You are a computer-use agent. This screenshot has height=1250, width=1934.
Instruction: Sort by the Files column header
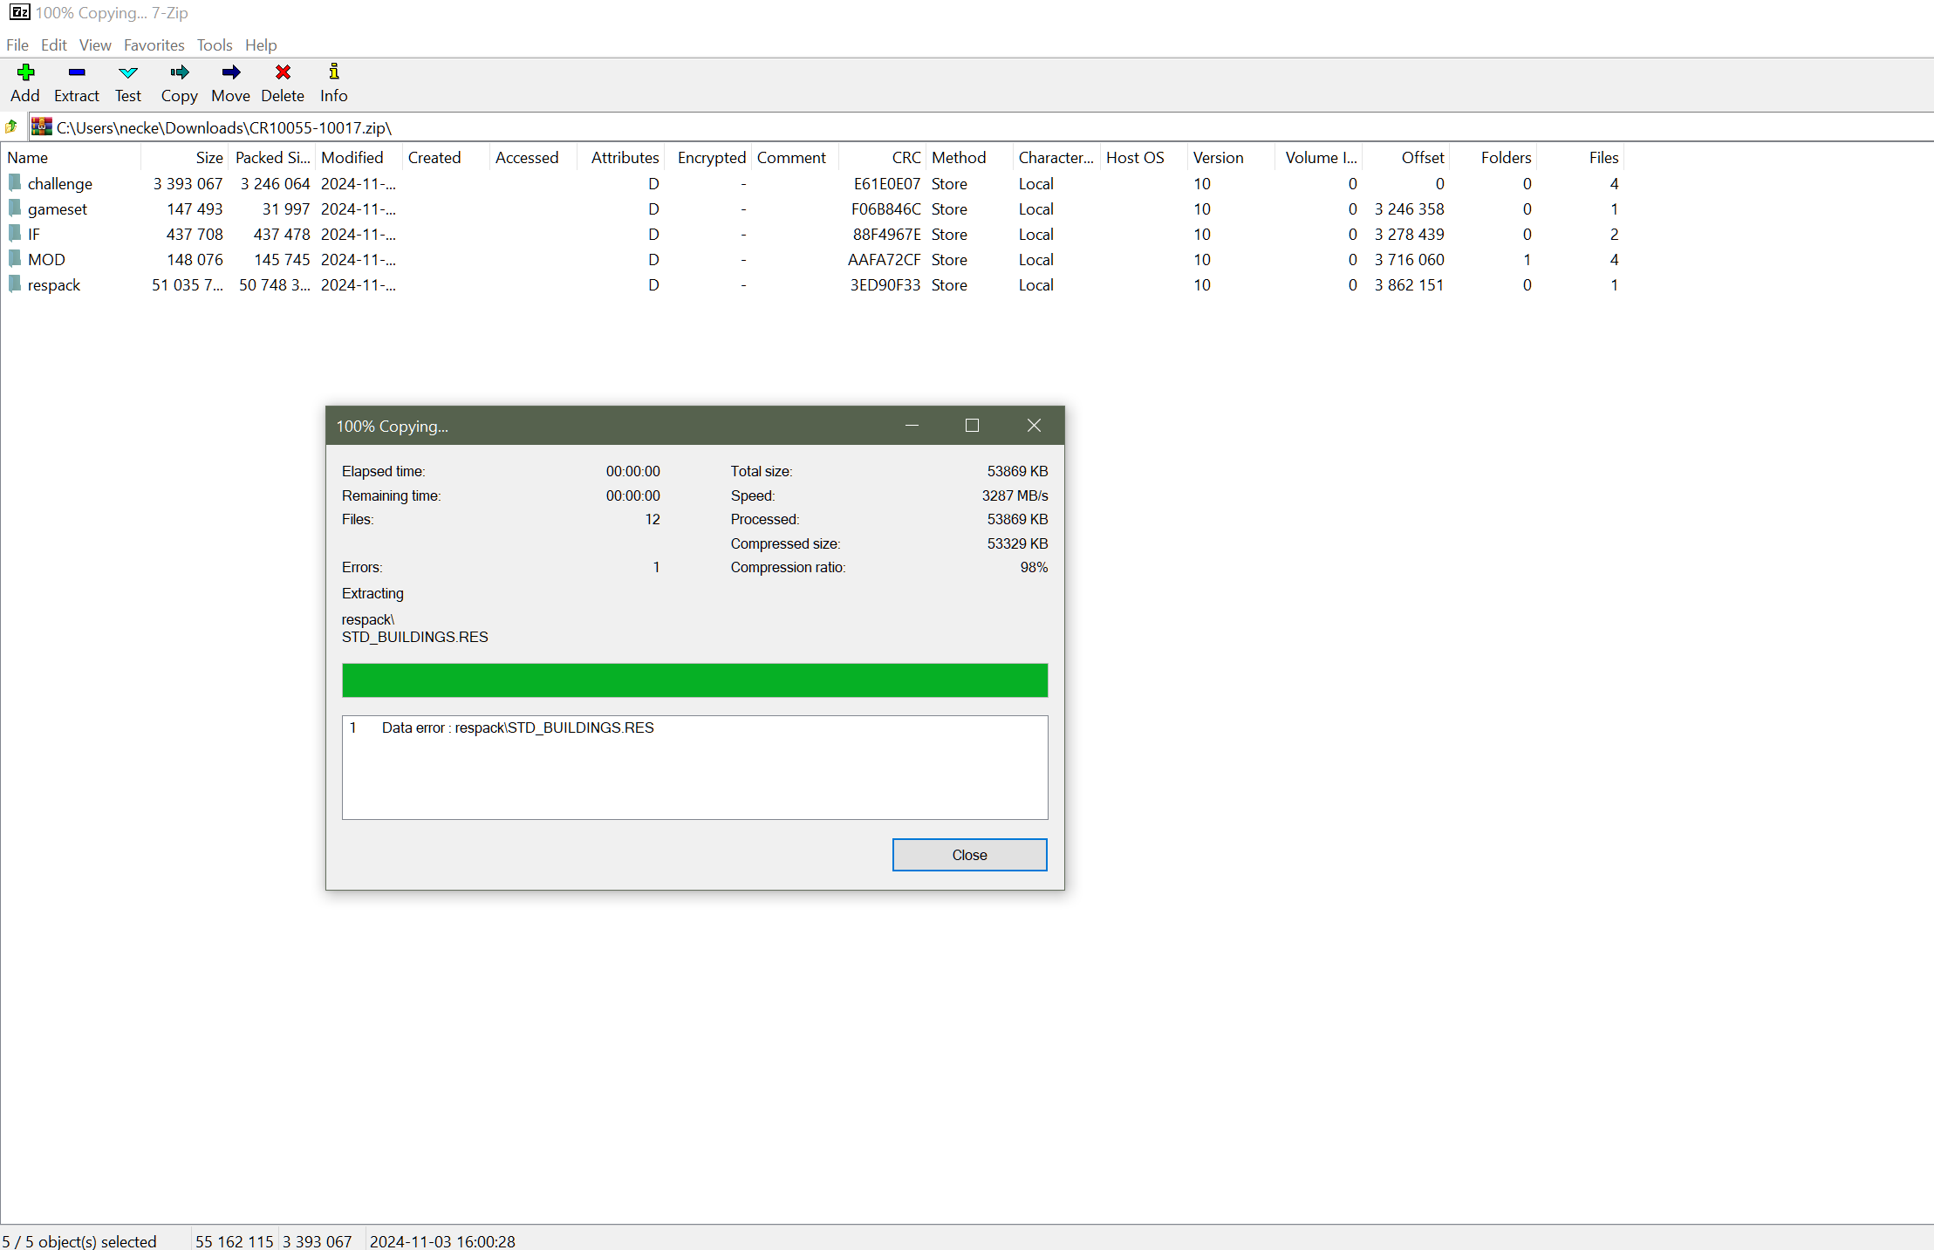pos(1580,158)
